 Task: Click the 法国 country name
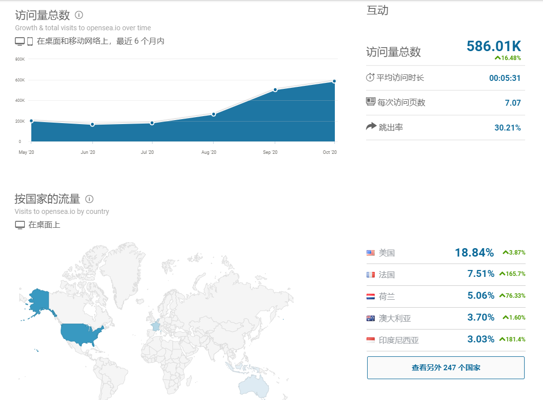387,275
